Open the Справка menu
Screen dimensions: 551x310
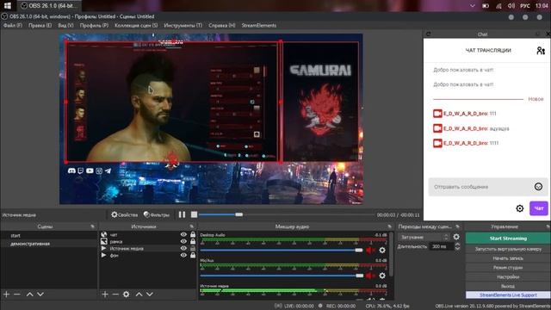point(222,25)
